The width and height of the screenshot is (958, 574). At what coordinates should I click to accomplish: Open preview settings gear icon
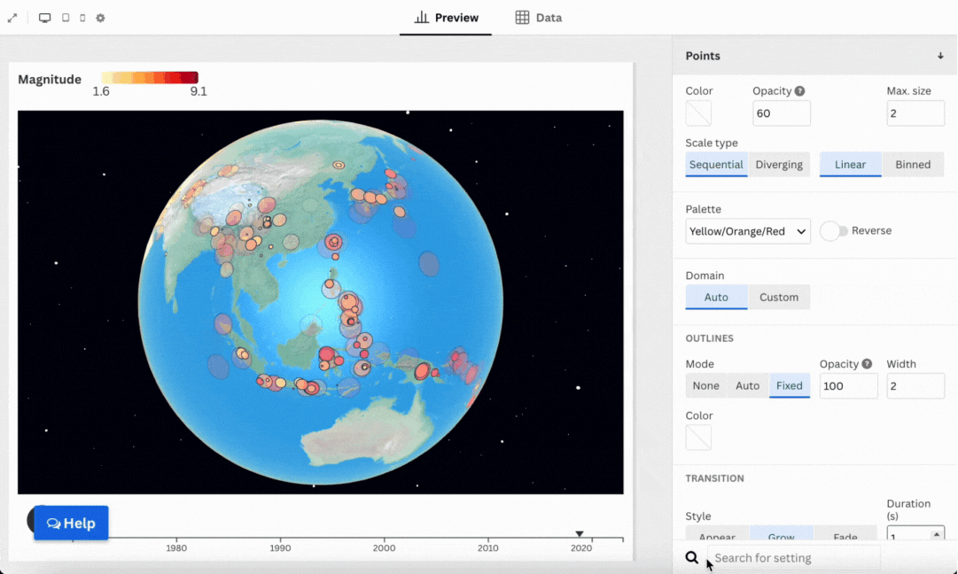[x=100, y=18]
